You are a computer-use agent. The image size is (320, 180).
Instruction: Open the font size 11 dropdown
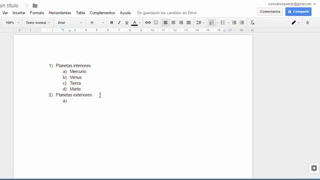[x=97, y=22]
